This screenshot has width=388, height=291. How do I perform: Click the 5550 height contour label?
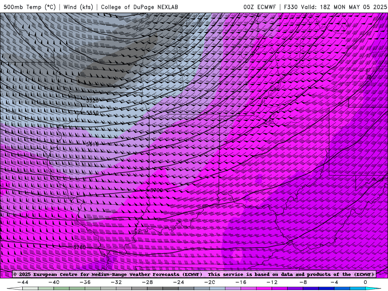(92, 113)
